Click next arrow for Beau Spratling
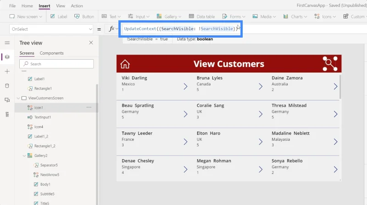Screen dimensions: 367x205 coord(185,114)
